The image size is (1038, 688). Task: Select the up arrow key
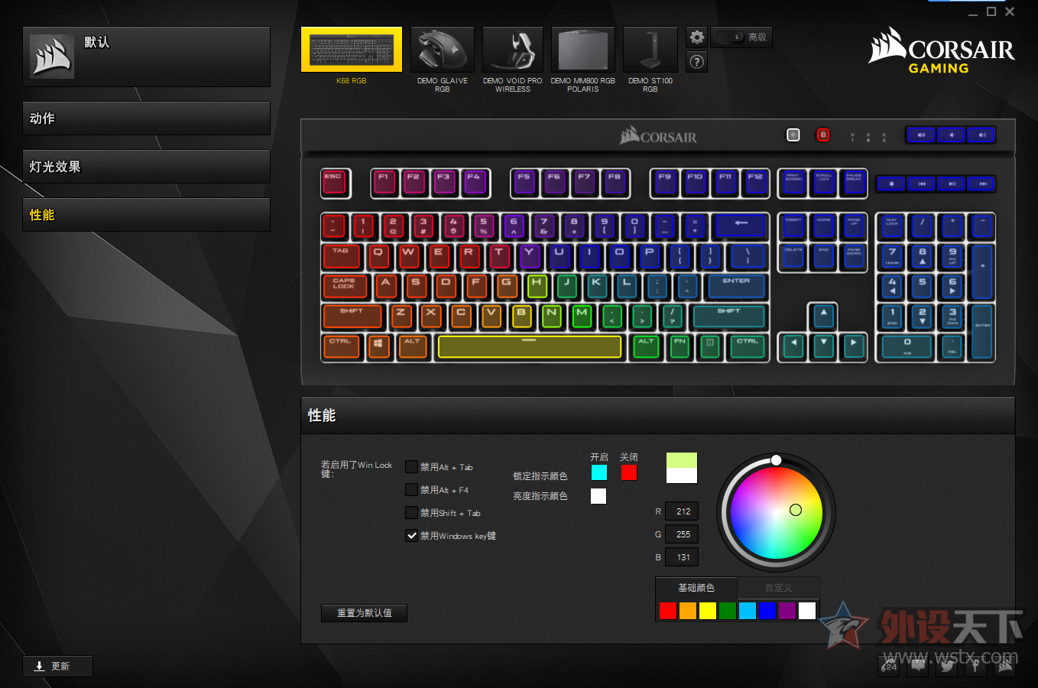pos(823,316)
